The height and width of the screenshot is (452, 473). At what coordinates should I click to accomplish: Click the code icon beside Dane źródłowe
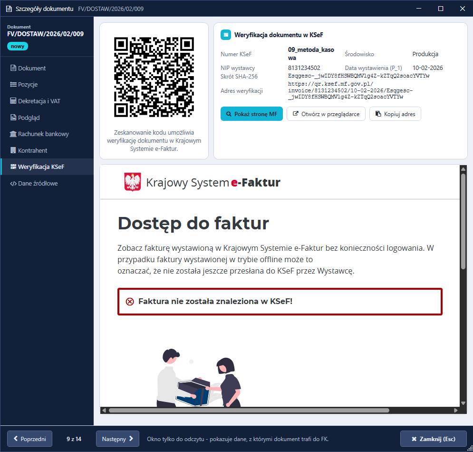point(13,184)
